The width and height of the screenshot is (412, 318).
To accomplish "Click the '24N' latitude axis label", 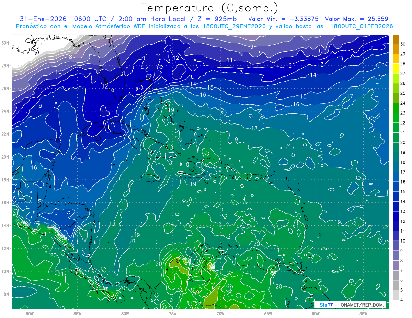I will [5, 111].
